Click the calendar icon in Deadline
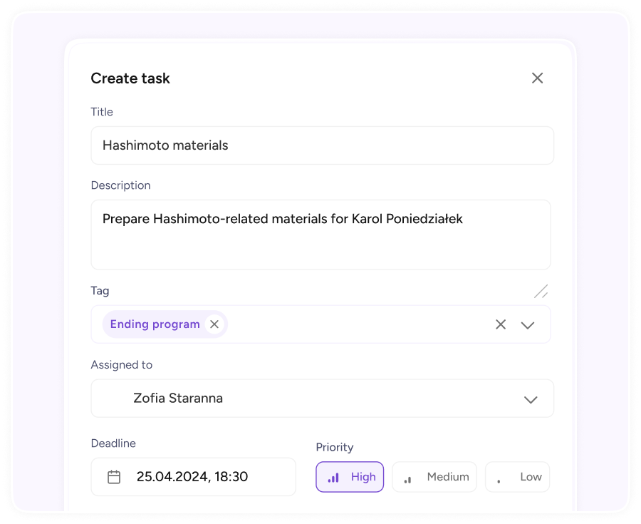 [x=114, y=477]
